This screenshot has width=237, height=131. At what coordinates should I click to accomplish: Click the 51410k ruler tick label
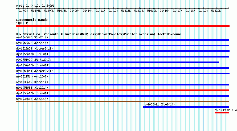[88, 11]
